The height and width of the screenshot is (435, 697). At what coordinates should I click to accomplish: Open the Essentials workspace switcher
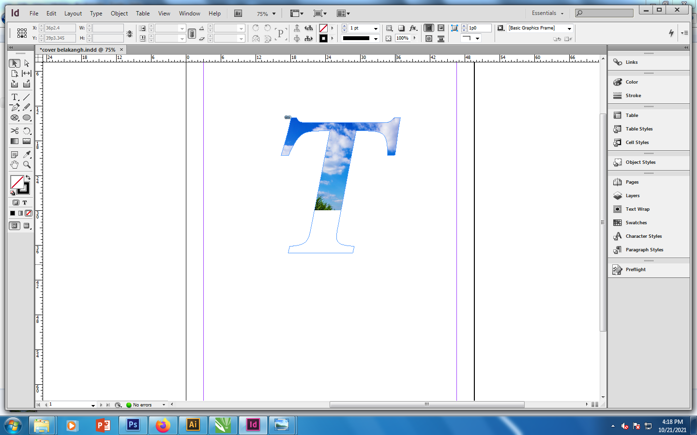(547, 14)
